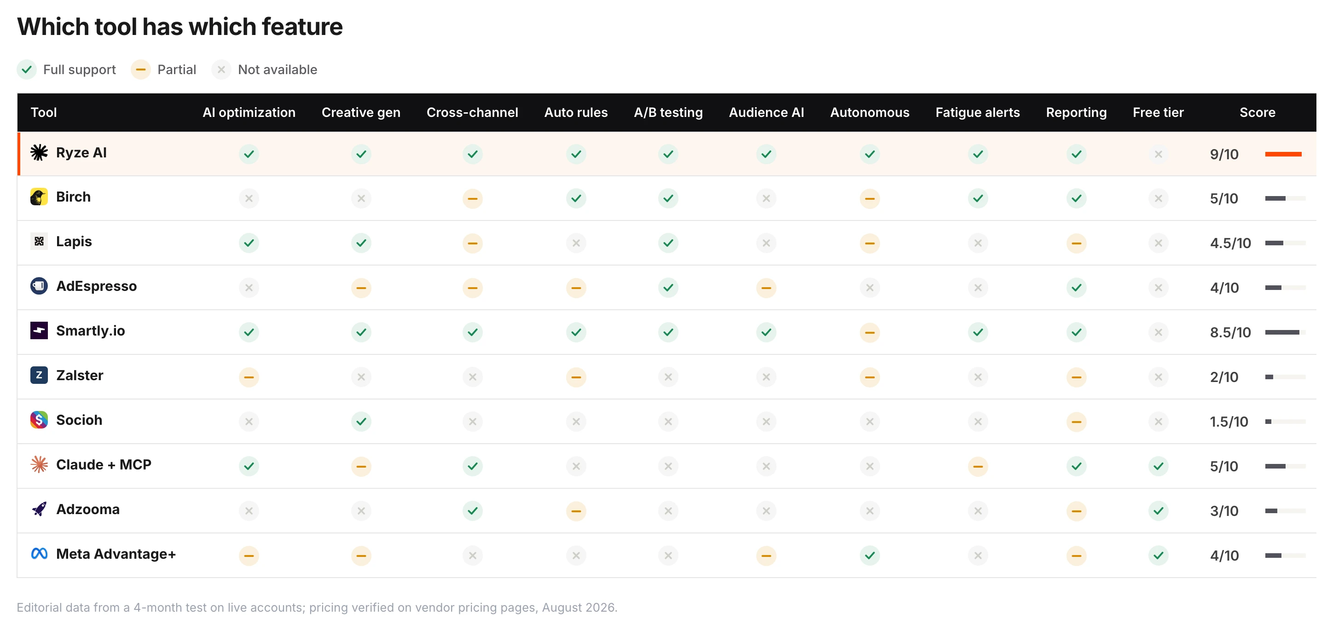The height and width of the screenshot is (631, 1333).
Task: Click Birch's Cross-channel partial icon
Action: (x=472, y=199)
